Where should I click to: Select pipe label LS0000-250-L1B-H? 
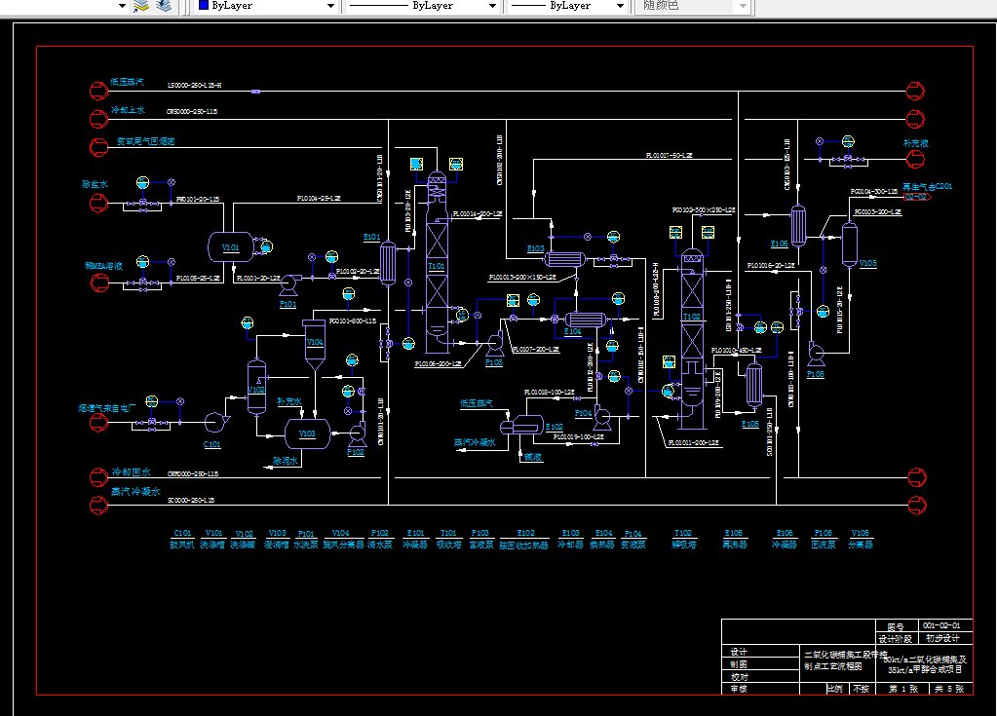(195, 85)
